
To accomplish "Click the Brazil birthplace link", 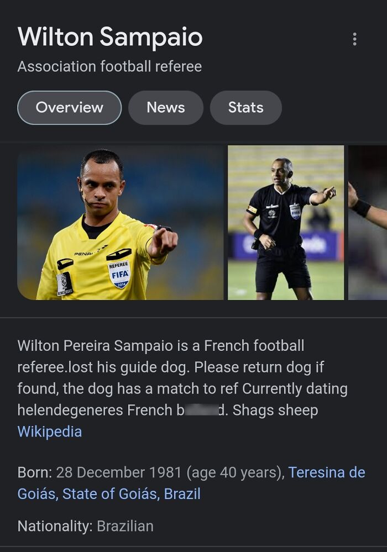I will (x=182, y=493).
